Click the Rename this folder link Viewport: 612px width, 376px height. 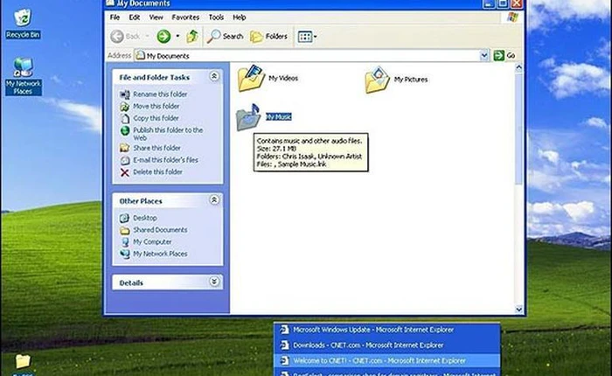(x=160, y=94)
